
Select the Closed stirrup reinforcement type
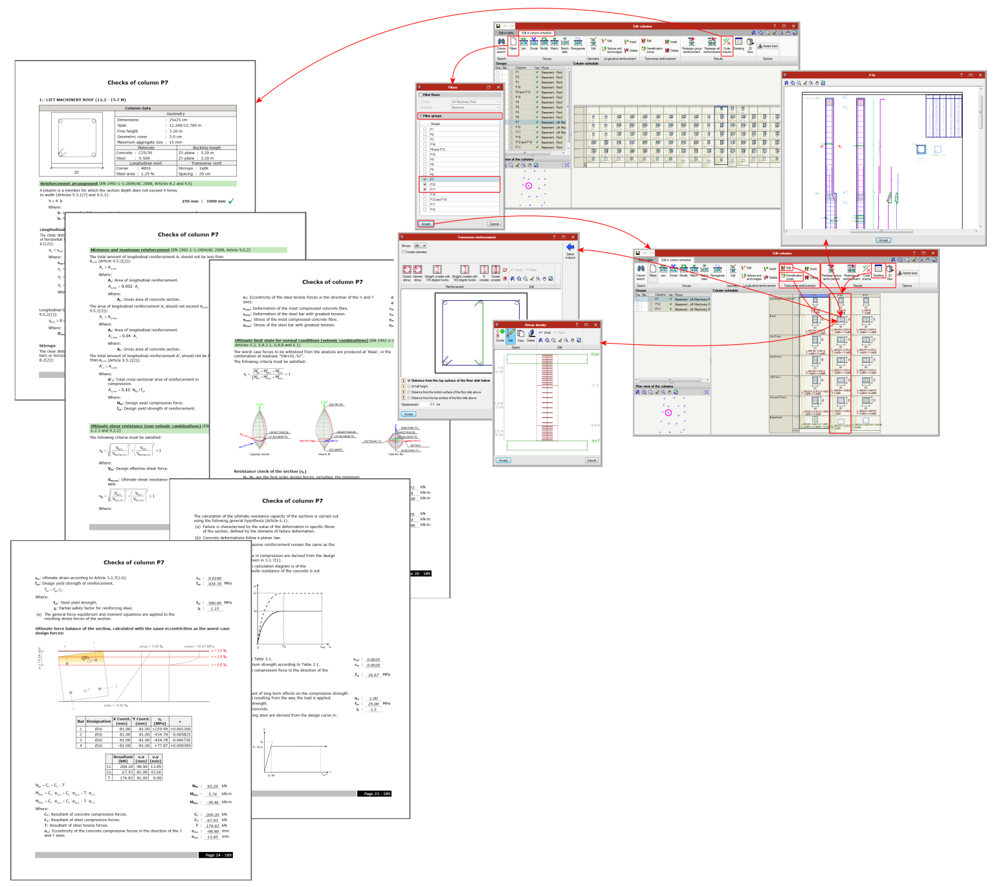pyautogui.click(x=407, y=269)
